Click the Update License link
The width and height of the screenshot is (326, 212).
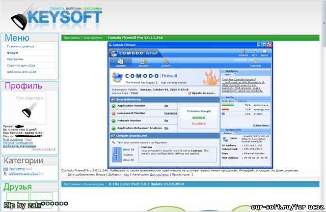coord(204,94)
